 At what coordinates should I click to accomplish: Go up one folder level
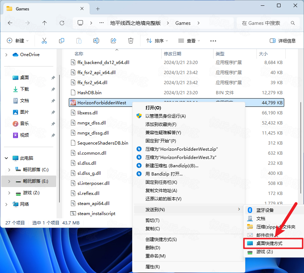[x=45, y=23]
